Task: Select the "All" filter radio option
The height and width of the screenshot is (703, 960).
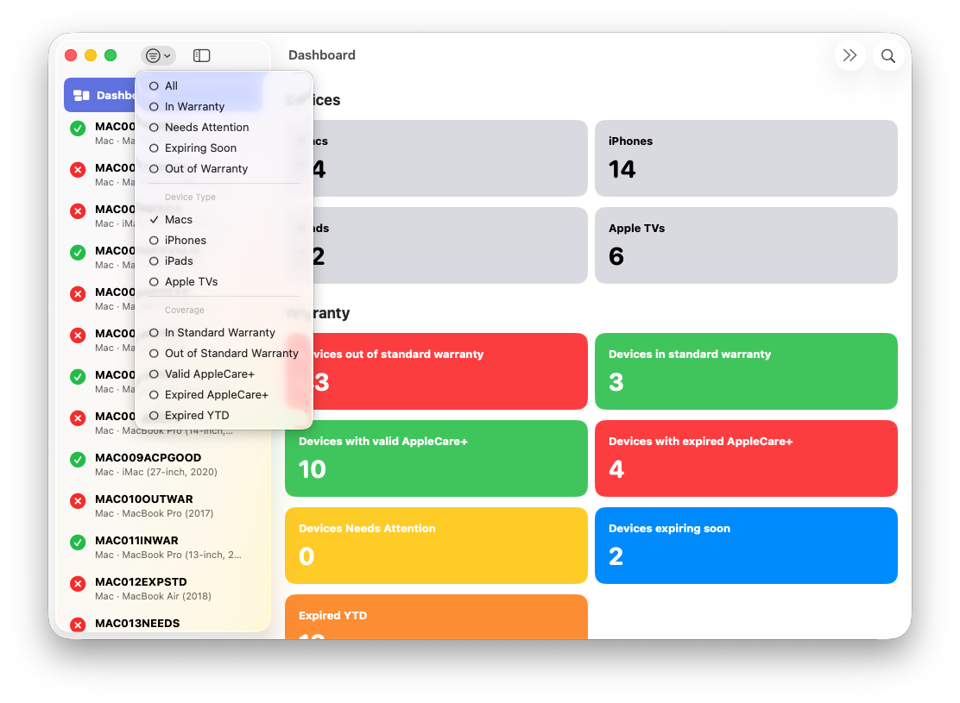Action: (x=171, y=86)
